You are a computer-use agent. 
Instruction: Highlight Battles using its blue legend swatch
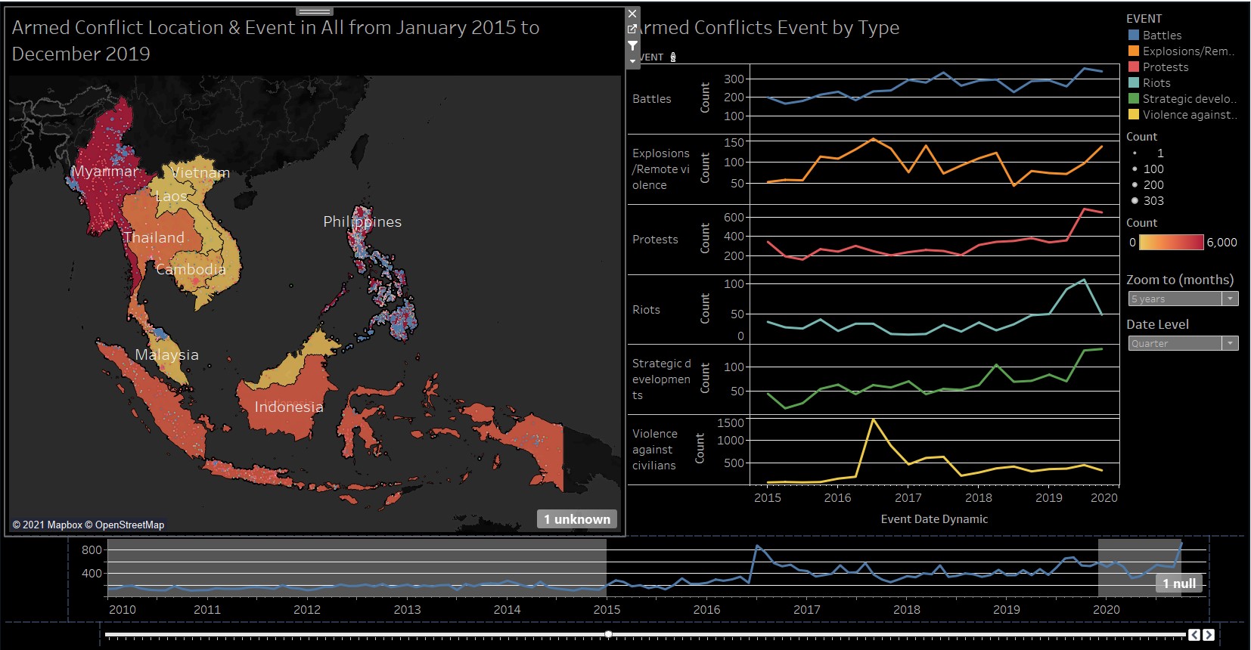1133,36
